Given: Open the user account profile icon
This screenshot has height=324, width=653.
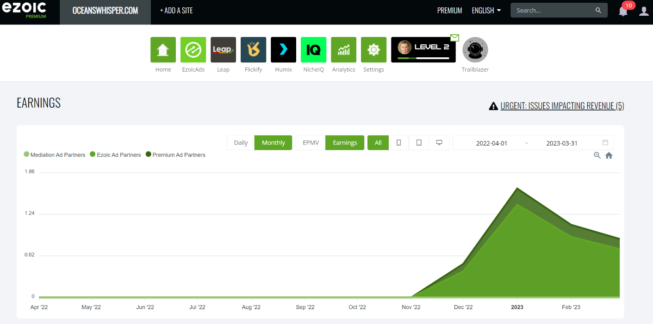Looking at the screenshot, I should 644,11.
